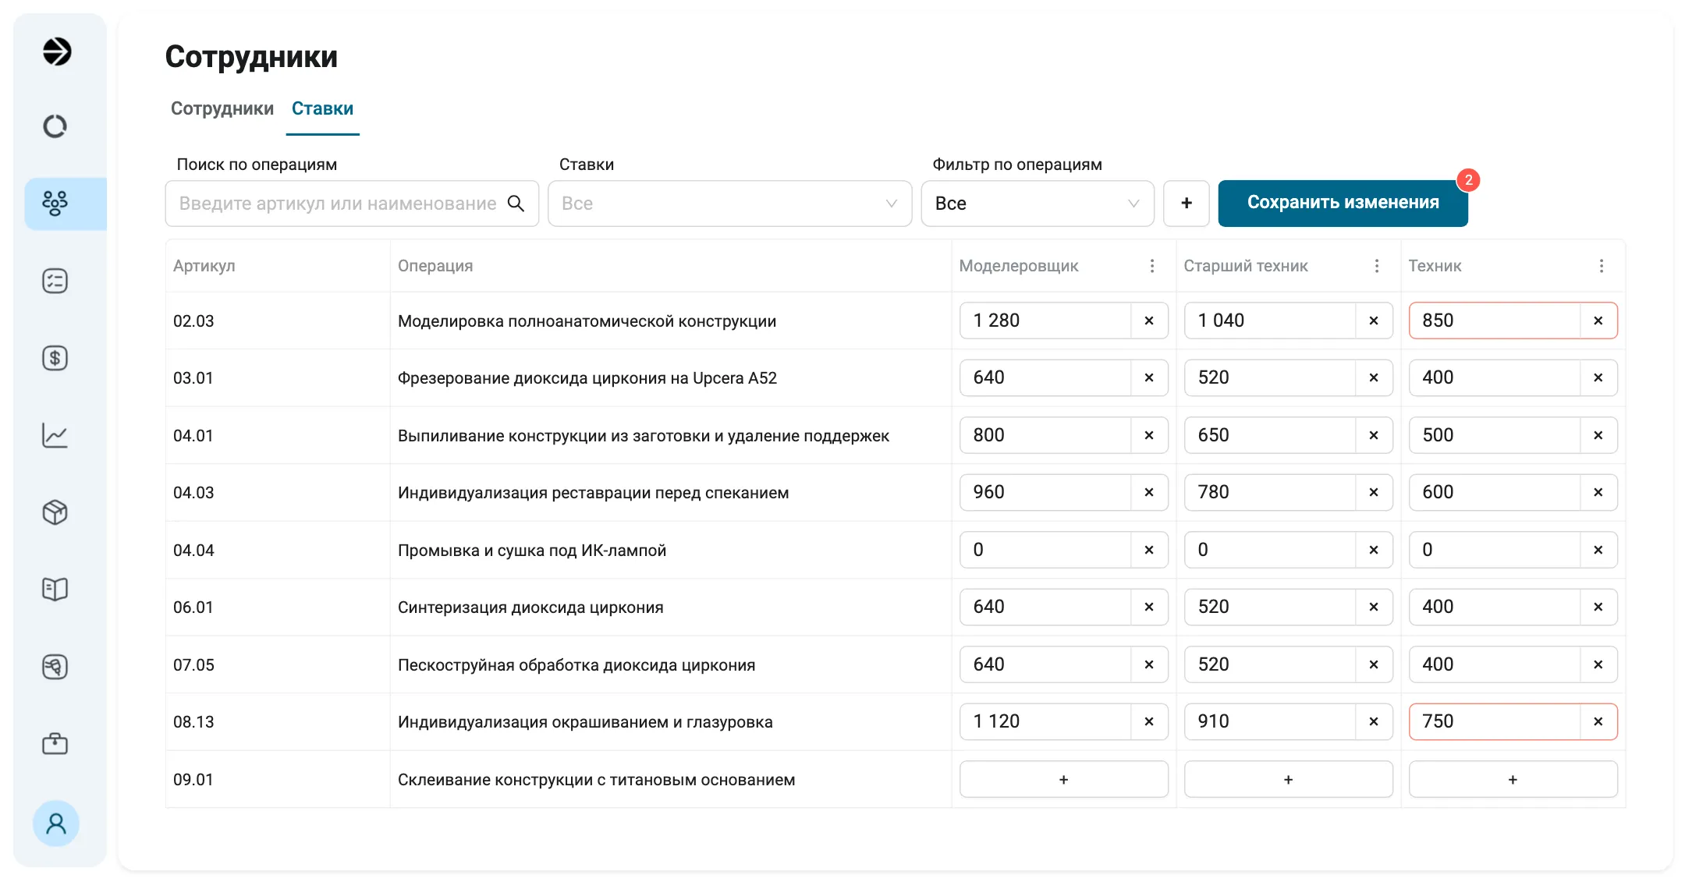
Task: Clear Моделеровщик rate 1 280 for 02.03
Action: [1149, 321]
